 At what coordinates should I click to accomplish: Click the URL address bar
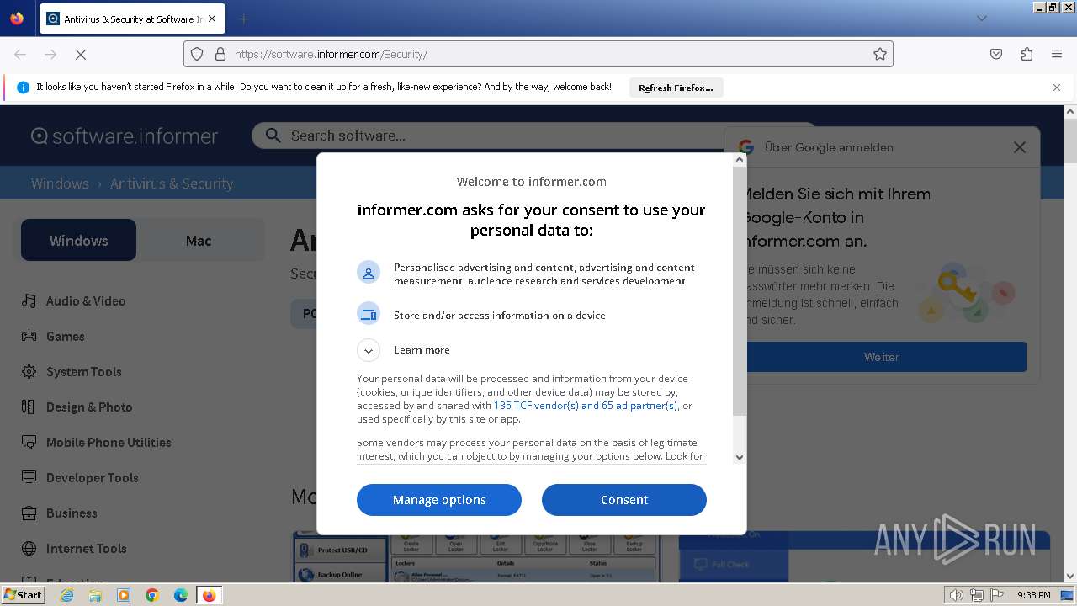coord(538,54)
